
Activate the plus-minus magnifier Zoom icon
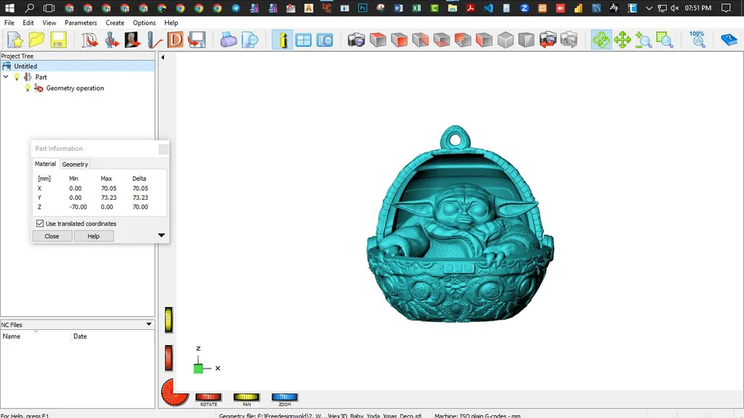643,41
